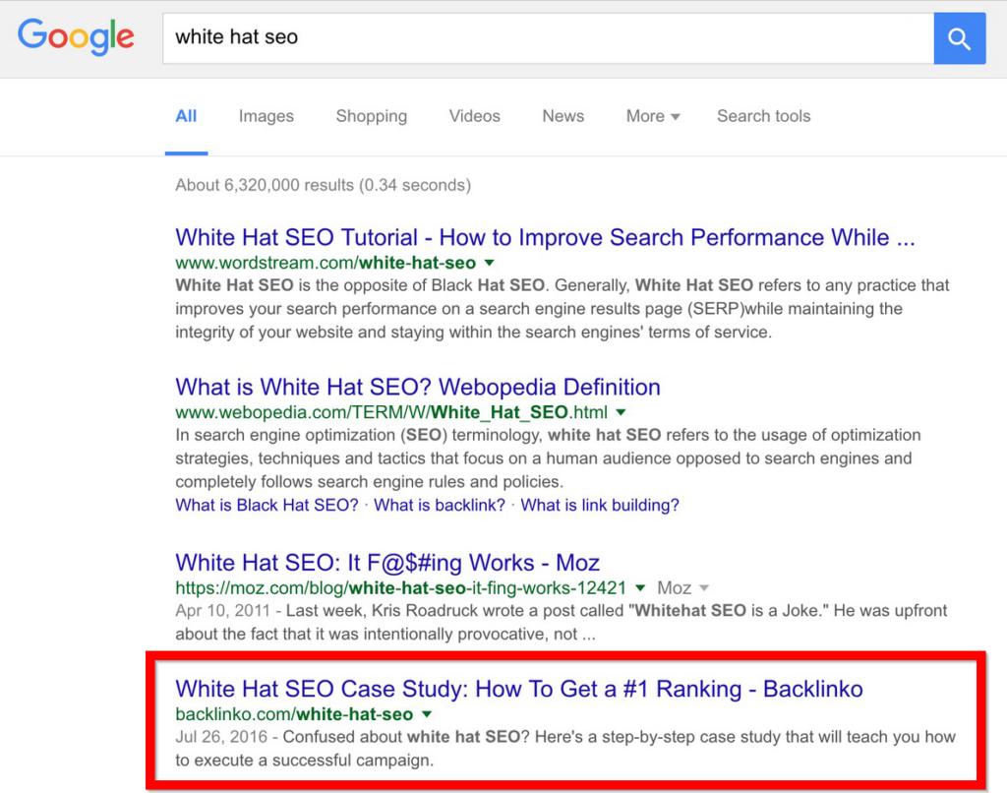Open the White Hat SEO Tutorial result
This screenshot has width=1007, height=793.
point(545,237)
